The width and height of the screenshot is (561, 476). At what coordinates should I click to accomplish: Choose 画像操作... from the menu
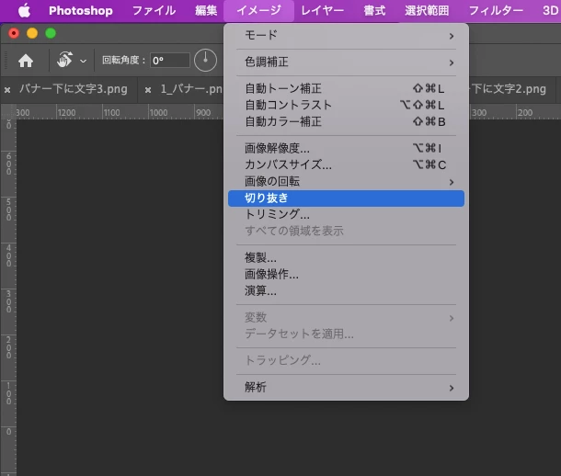346,275
